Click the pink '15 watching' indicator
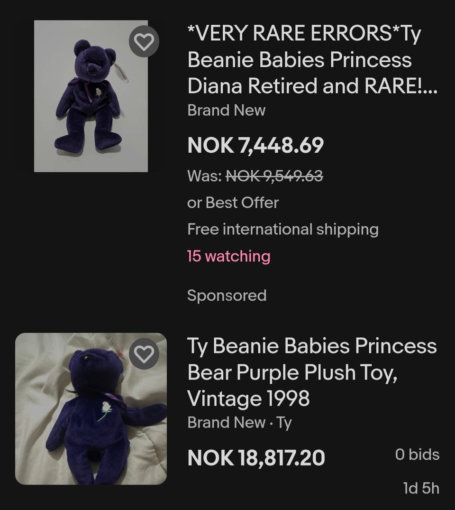 pyautogui.click(x=229, y=256)
